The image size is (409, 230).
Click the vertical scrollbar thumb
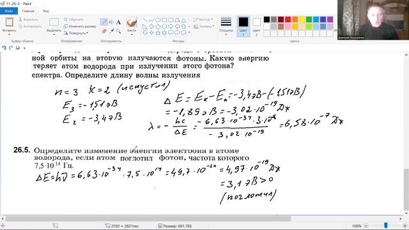pyautogui.click(x=406, y=189)
